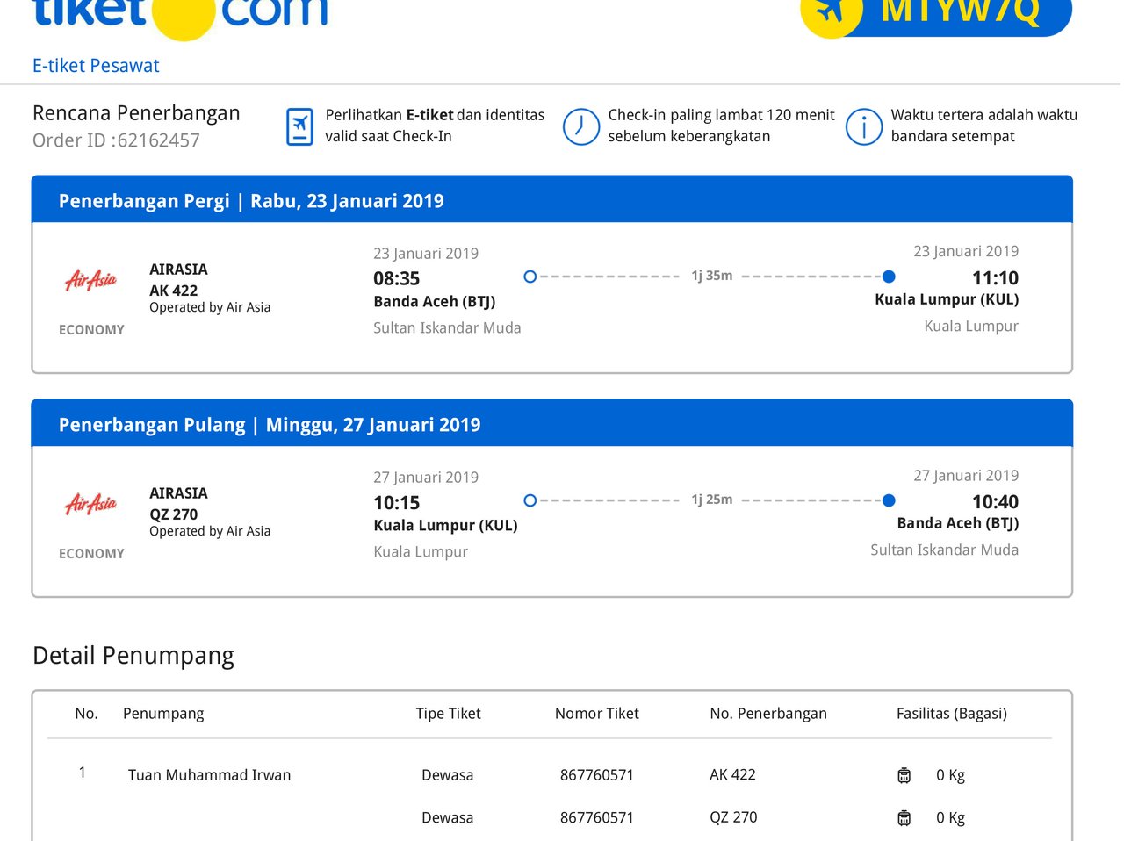Screen dimensions: 1124x841
Task: Click ECONOMY label in outbound flight card
Action: tap(91, 330)
